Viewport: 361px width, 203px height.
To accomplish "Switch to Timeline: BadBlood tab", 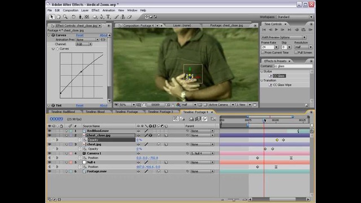I will 63,112.
